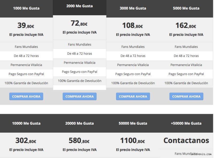This screenshot has height=158, width=214.
Task: Click 'Pago Seguro con PayPal' in 5000 plan
Action: (x=186, y=74)
